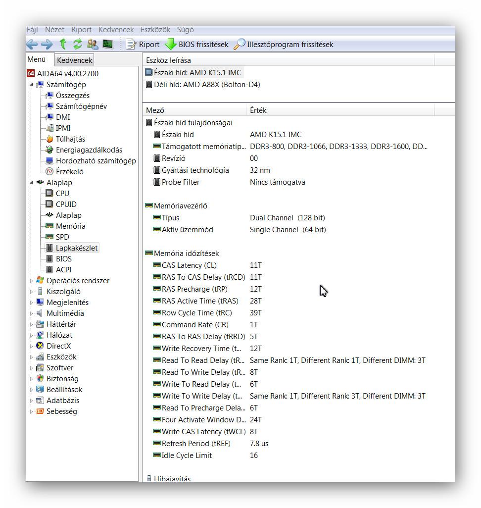Click the CPU chip icon

pyautogui.click(x=49, y=194)
